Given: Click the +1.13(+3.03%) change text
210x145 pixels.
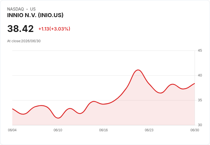Looking at the screenshot, I should coord(54,29).
